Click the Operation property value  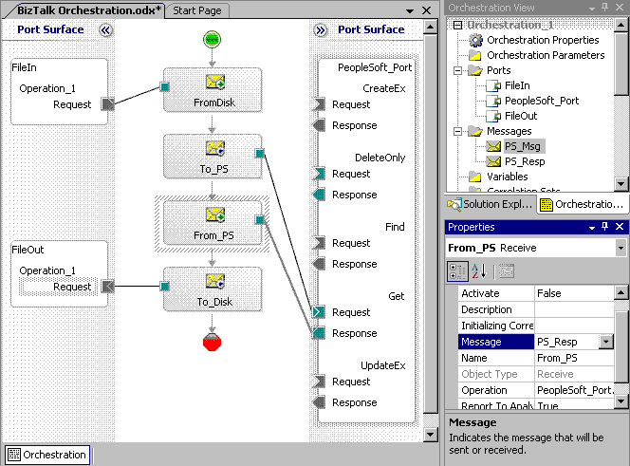574,390
